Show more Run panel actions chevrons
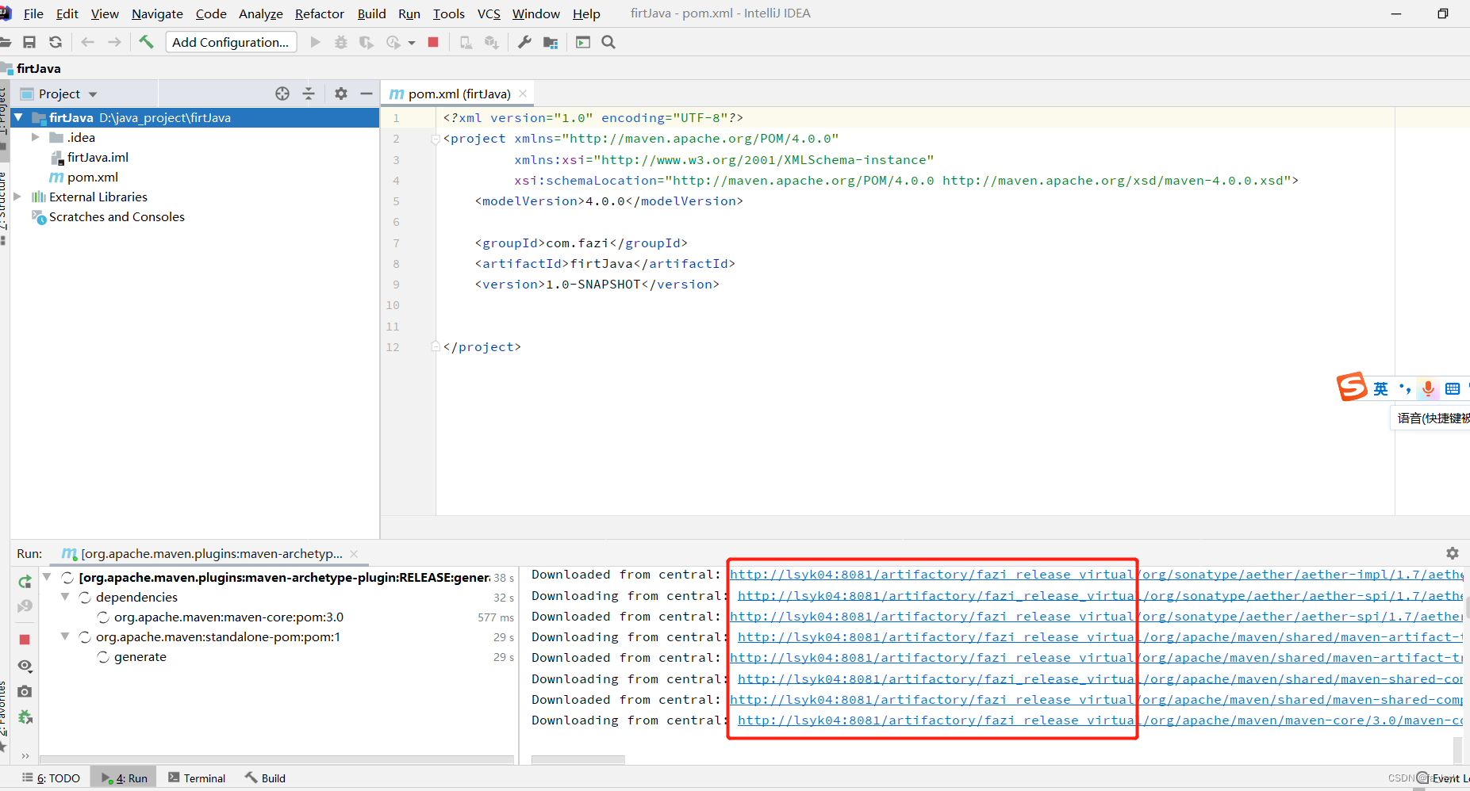This screenshot has width=1470, height=791. coord(25,755)
